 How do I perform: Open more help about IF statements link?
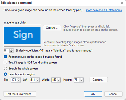pos(104,10)
